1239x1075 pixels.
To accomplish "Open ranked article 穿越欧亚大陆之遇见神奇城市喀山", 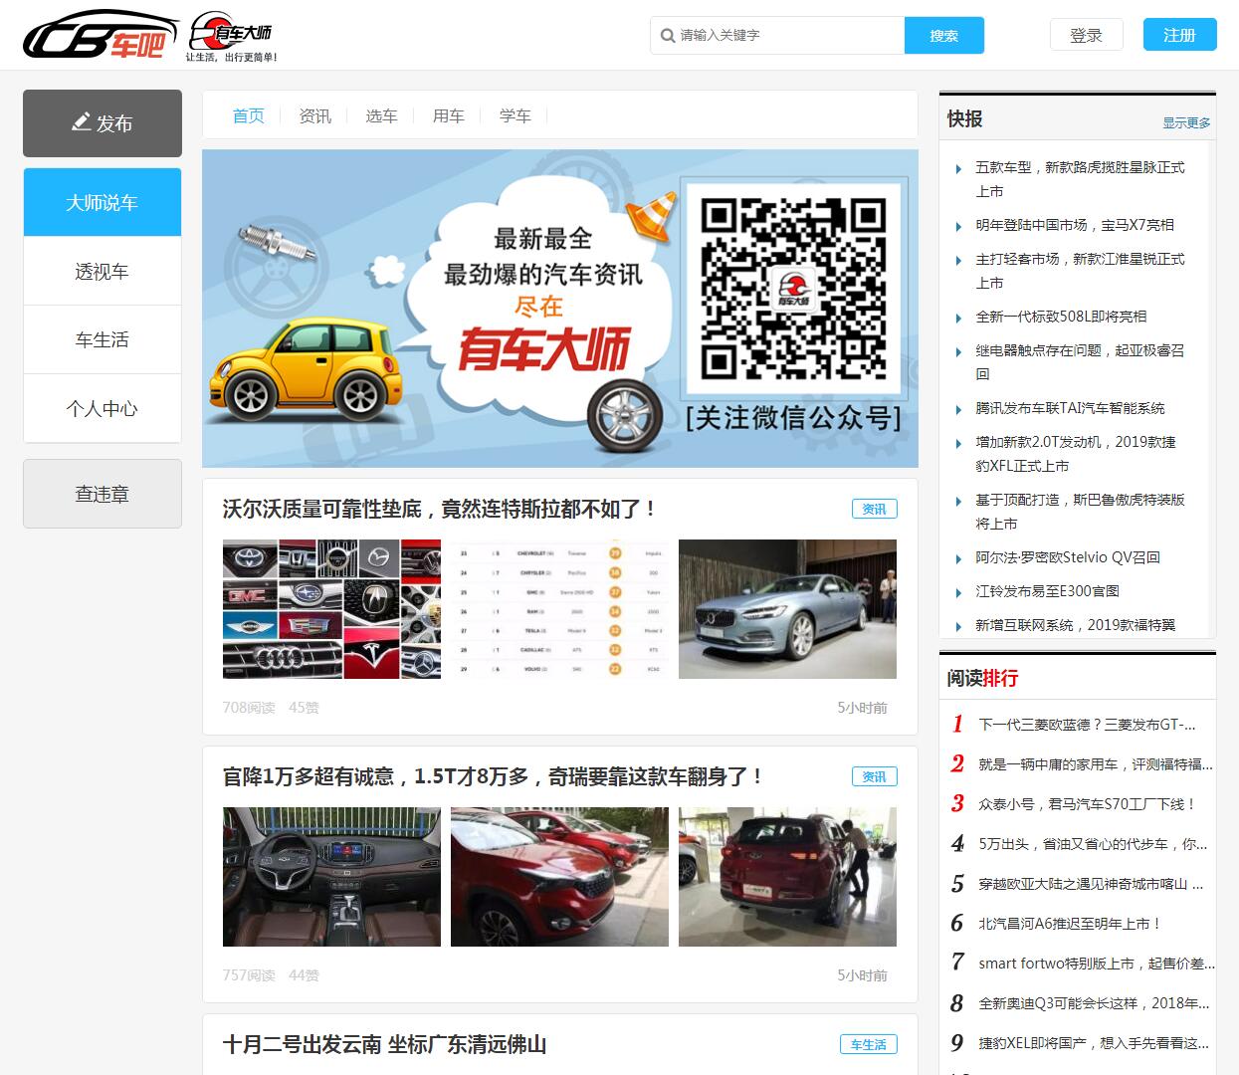I will [x=1091, y=884].
